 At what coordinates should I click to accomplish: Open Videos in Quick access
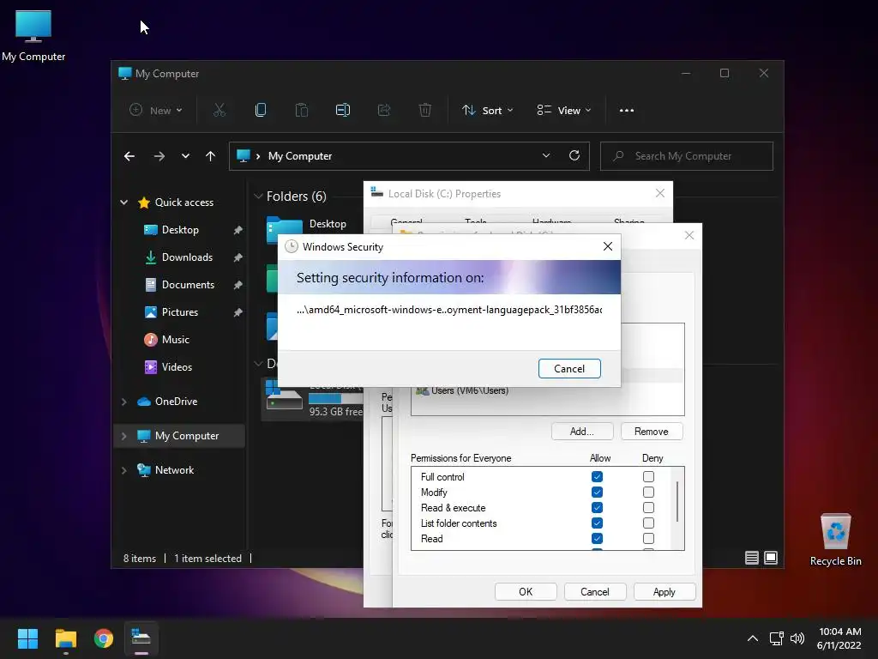[177, 367]
